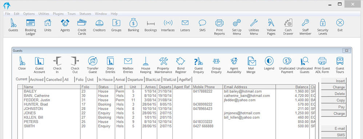
Task: Click the Insert button
Action: coord(334,81)
